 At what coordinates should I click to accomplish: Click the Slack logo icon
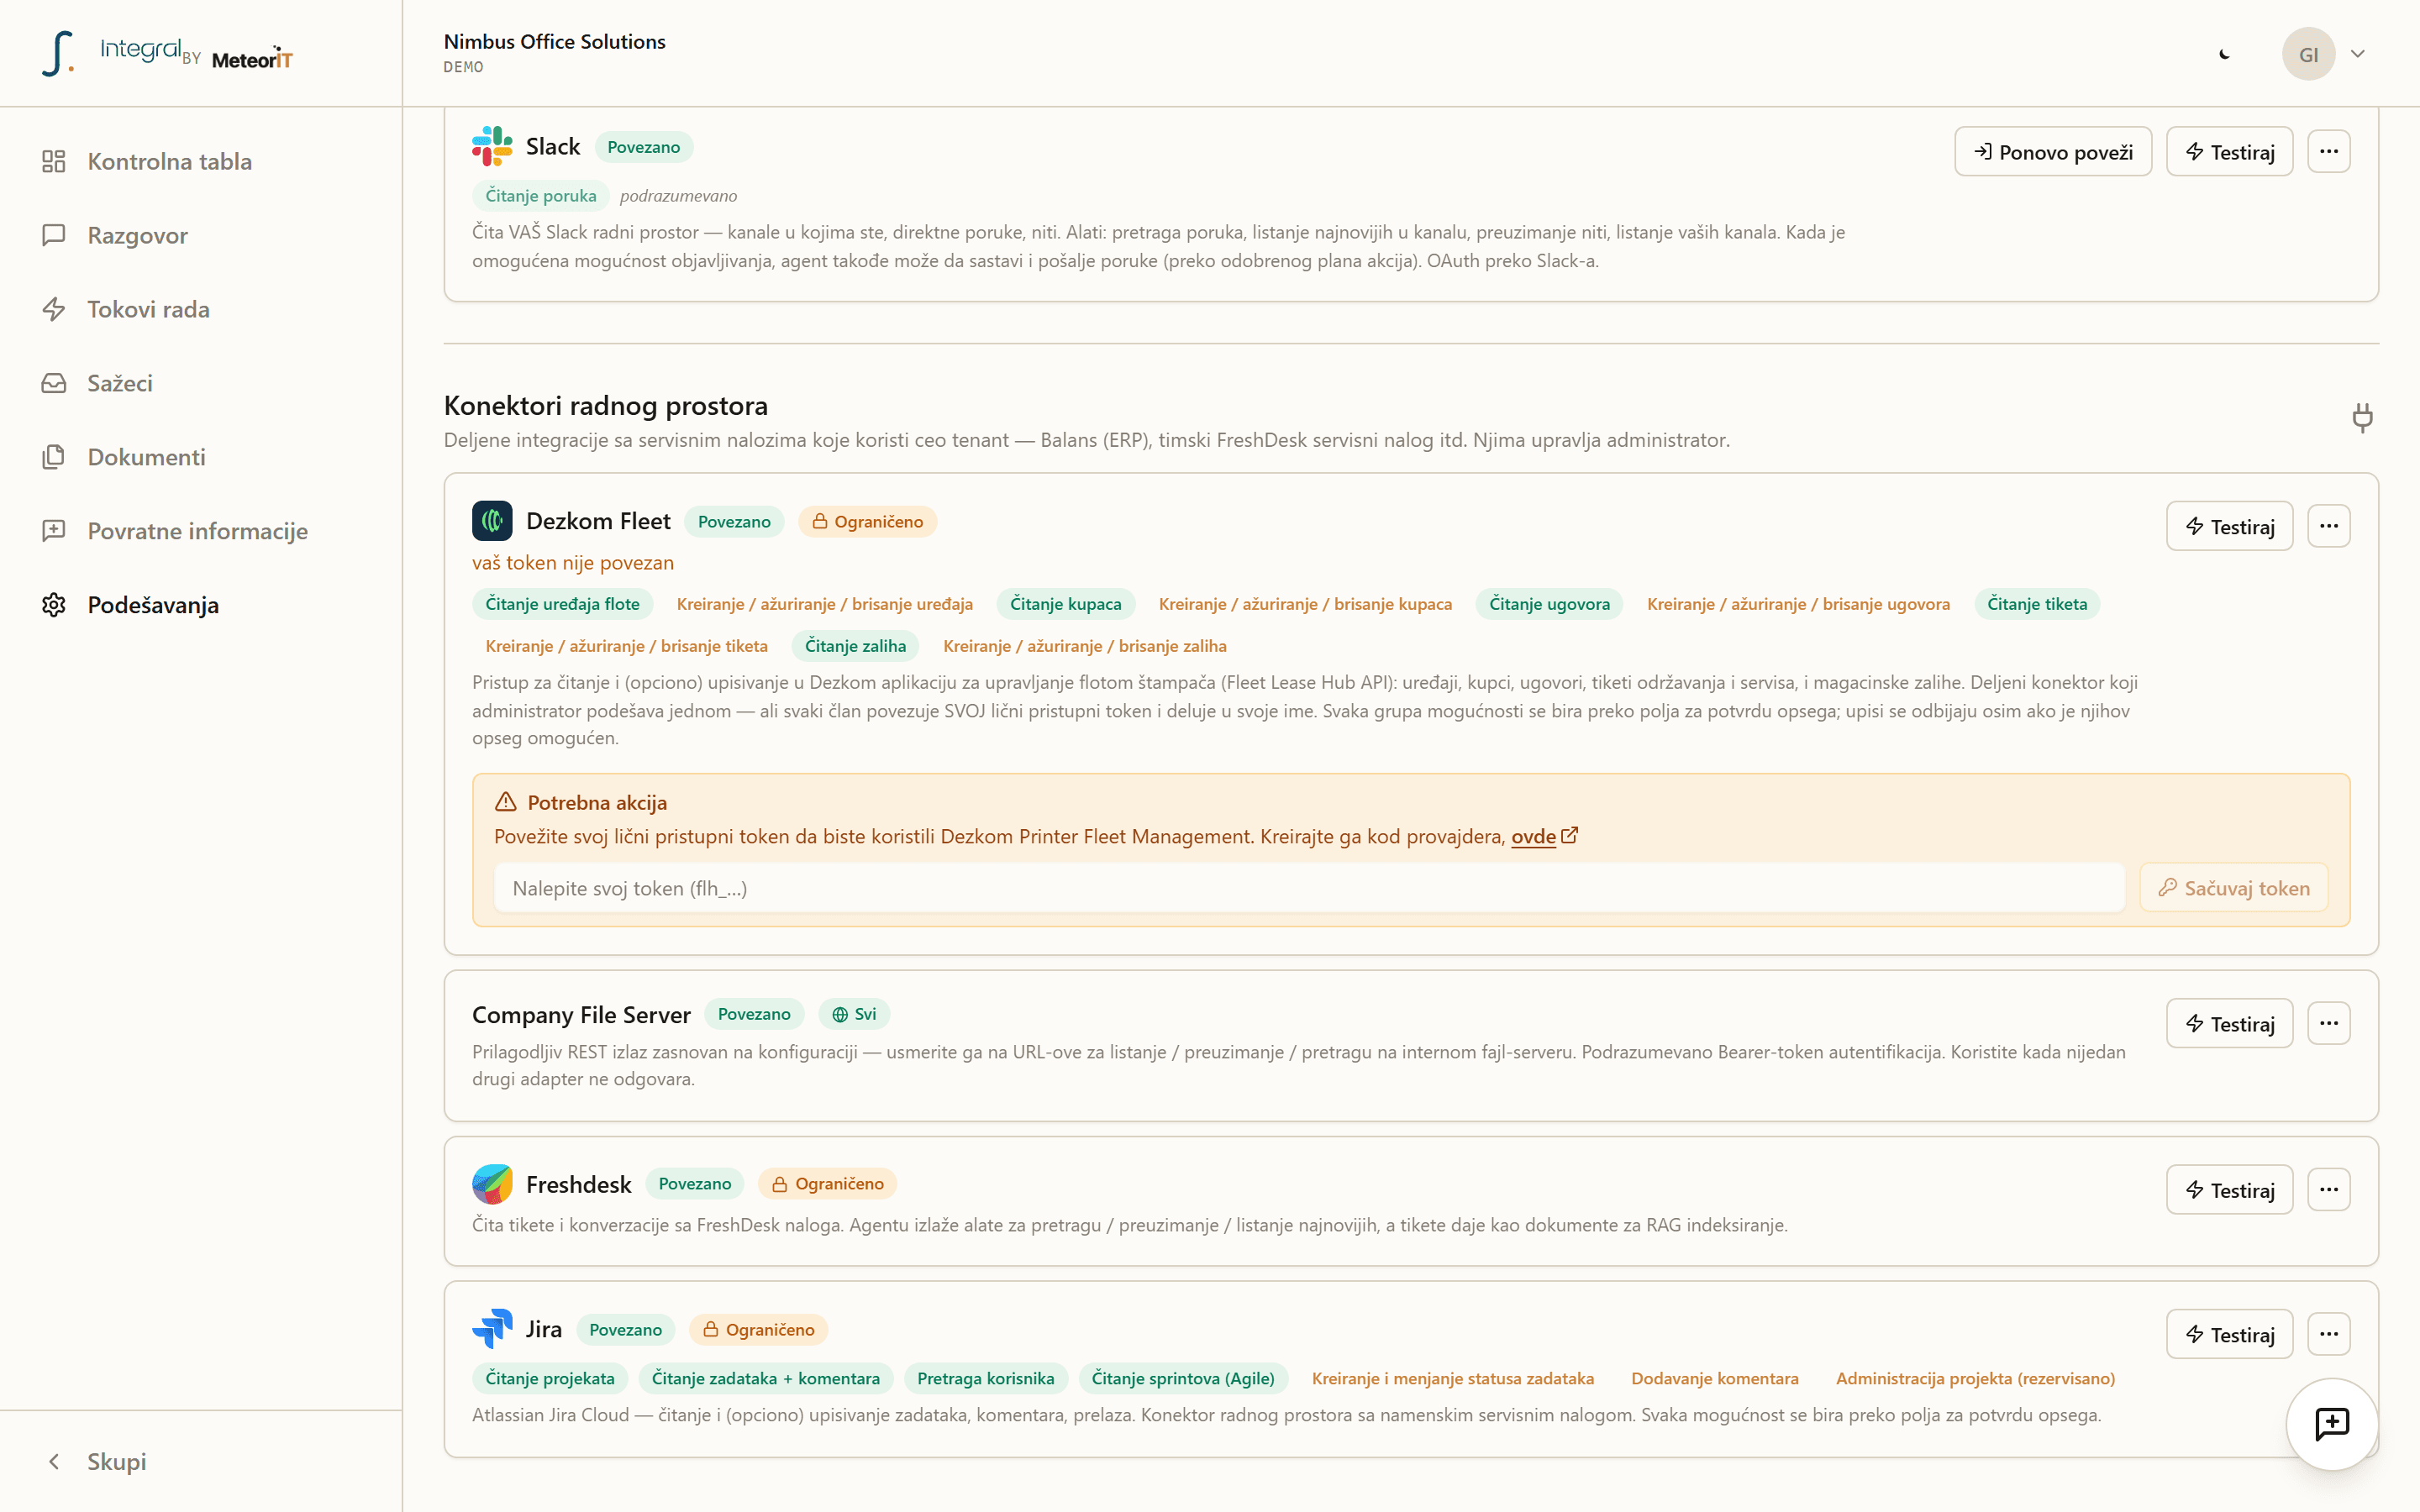tap(492, 146)
